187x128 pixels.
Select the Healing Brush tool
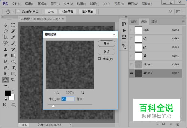click(5, 43)
